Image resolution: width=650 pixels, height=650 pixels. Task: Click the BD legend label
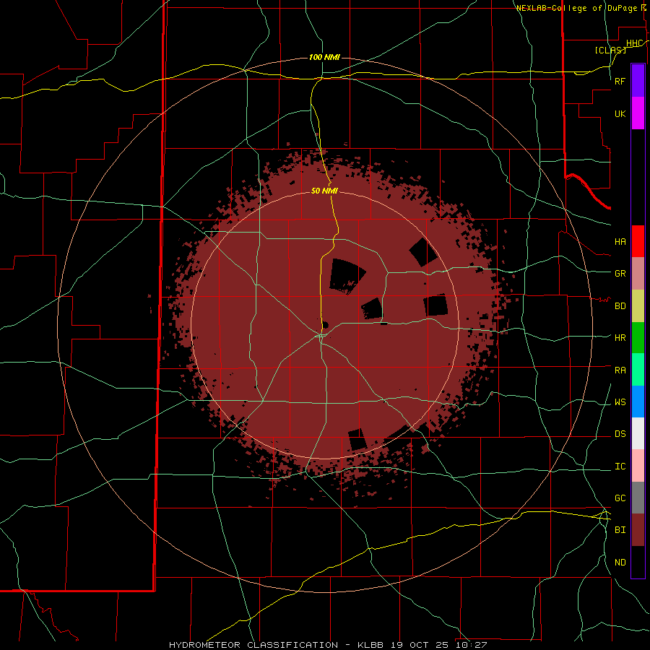pyautogui.click(x=620, y=306)
